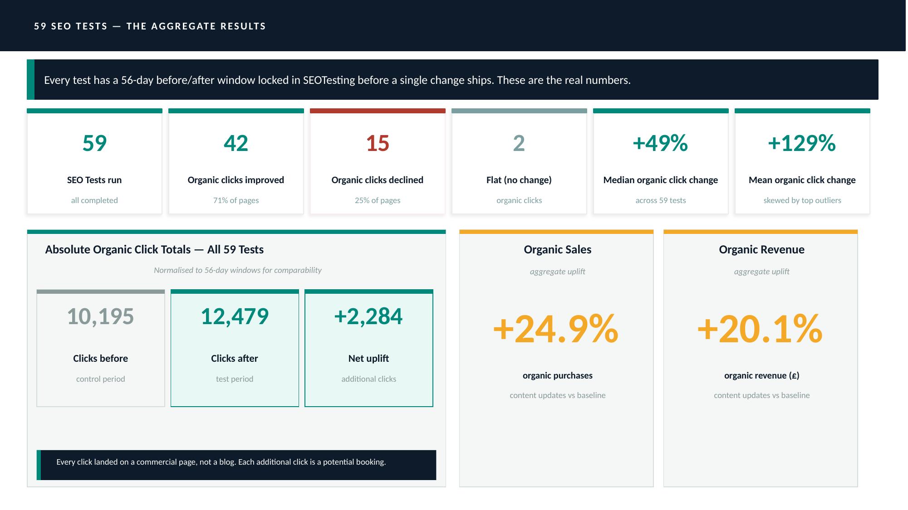Select 'aggregate uplift' under Organic Revenue
Image resolution: width=908 pixels, height=510 pixels.
coord(762,272)
